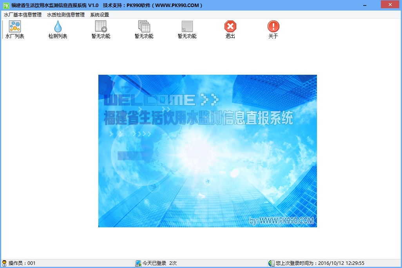402x268 pixels.
Task: Click the welcome banner image
Action: [x=208, y=151]
